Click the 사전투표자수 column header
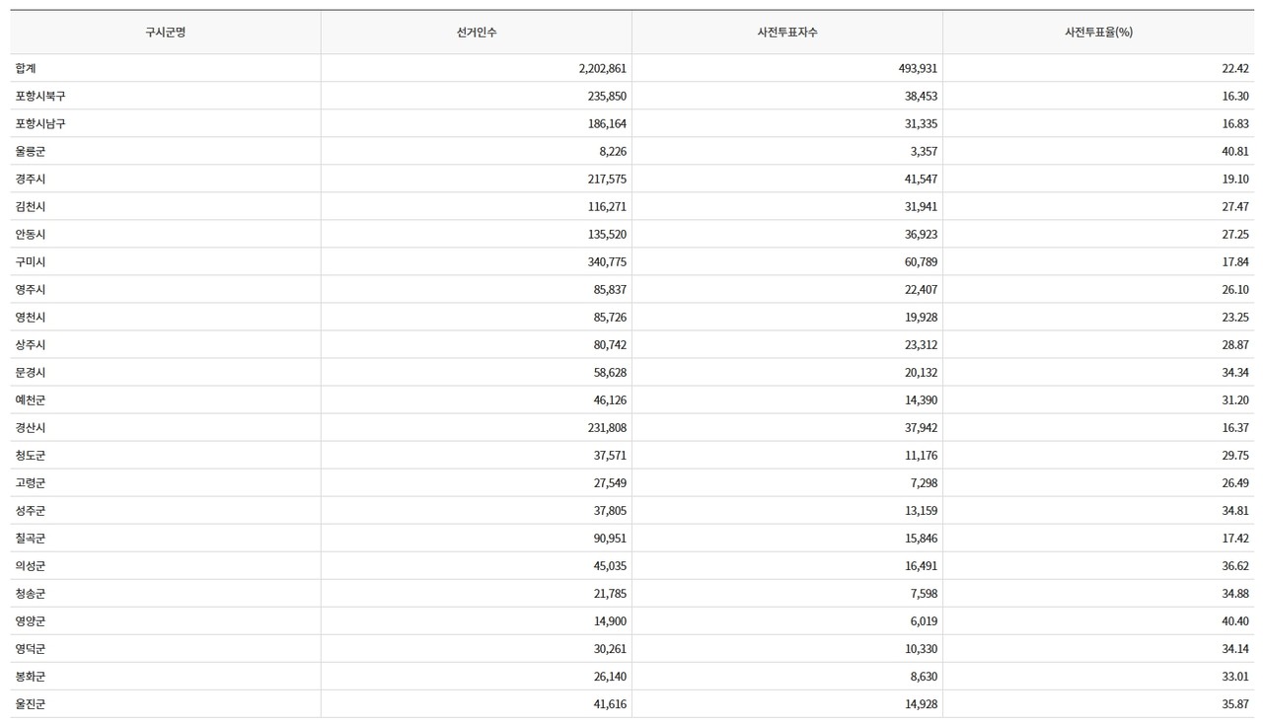The width and height of the screenshot is (1263, 723). [x=786, y=33]
